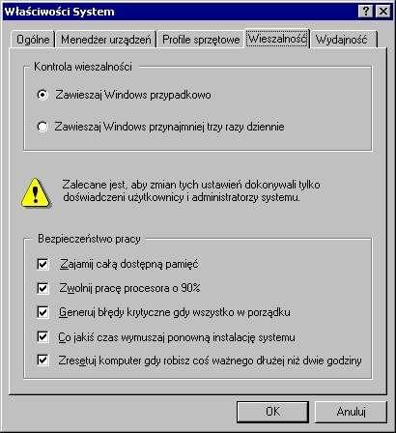The image size is (396, 433).
Task: Click the question mark help button
Action: point(365,12)
